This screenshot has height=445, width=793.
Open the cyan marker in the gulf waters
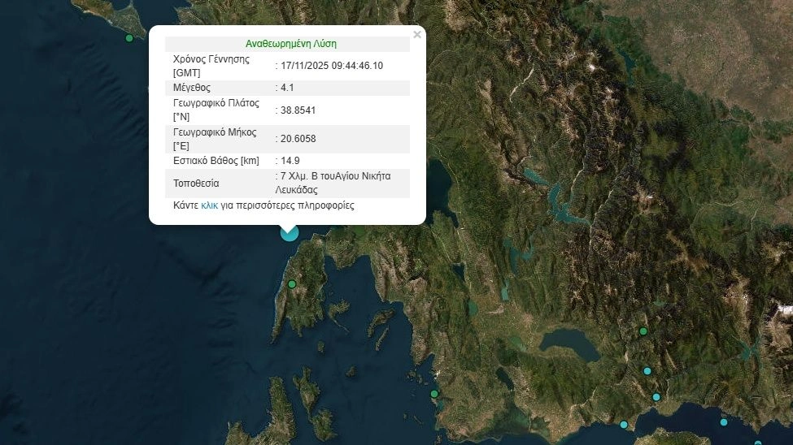tap(724, 422)
